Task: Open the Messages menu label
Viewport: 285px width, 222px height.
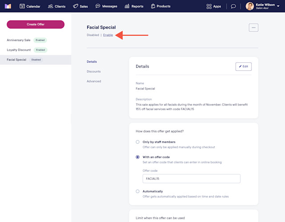Action: pos(110,6)
